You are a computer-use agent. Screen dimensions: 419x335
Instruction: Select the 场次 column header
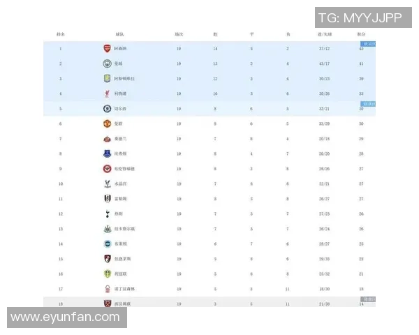coord(179,33)
